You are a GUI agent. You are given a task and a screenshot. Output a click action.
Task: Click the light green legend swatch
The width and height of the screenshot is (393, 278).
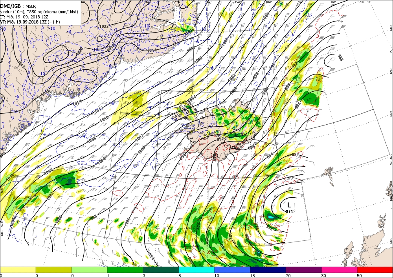tap(89, 270)
